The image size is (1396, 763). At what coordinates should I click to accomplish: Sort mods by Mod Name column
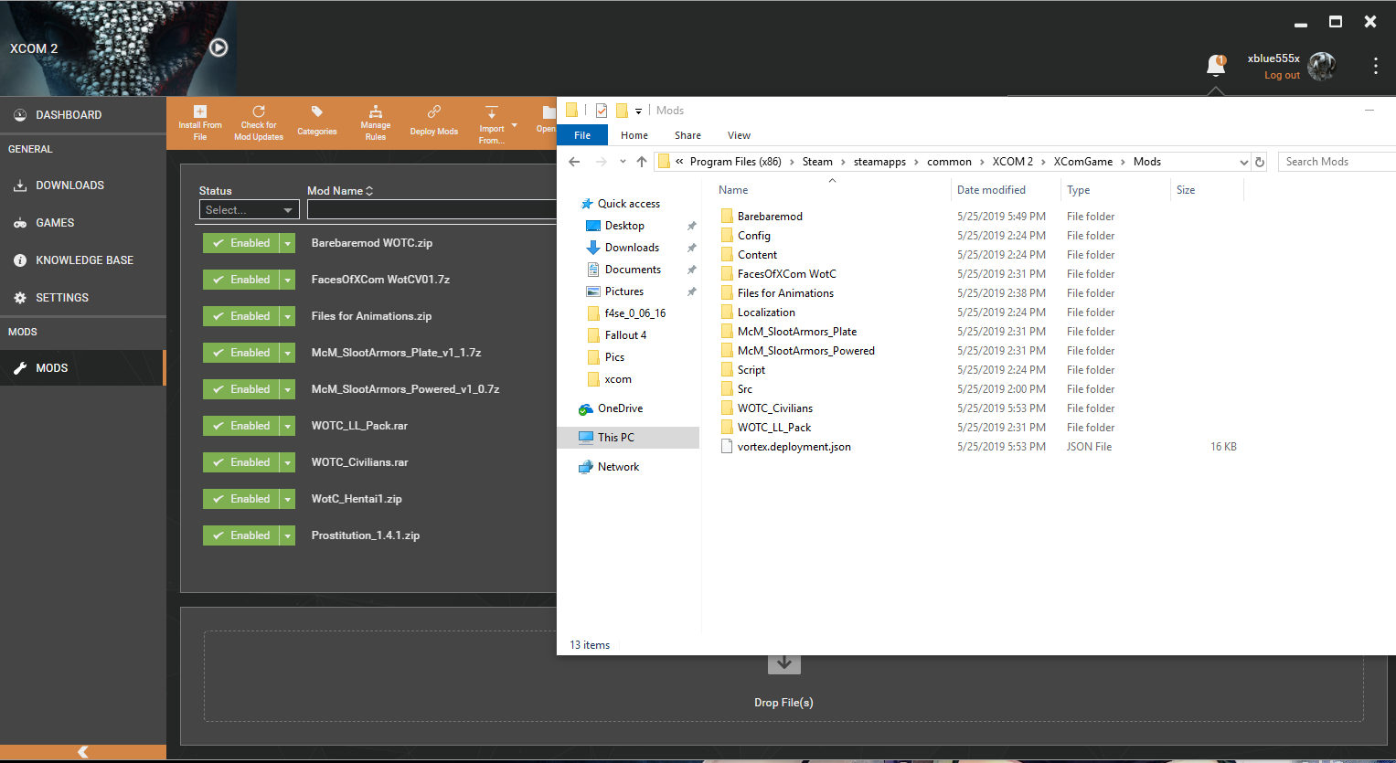point(340,191)
